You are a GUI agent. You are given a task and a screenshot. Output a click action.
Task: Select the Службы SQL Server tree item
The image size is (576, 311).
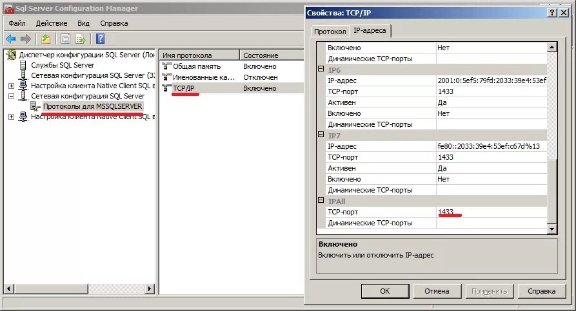(x=63, y=65)
